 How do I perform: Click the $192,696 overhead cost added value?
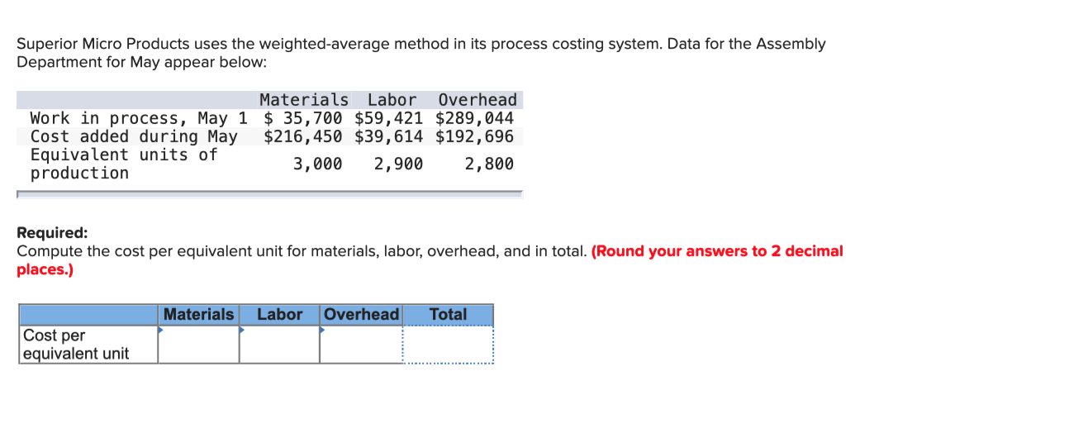click(x=474, y=136)
